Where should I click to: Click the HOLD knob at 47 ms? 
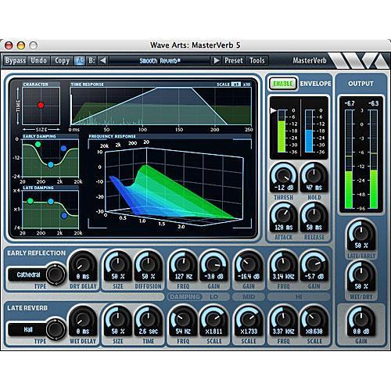[x=314, y=177]
